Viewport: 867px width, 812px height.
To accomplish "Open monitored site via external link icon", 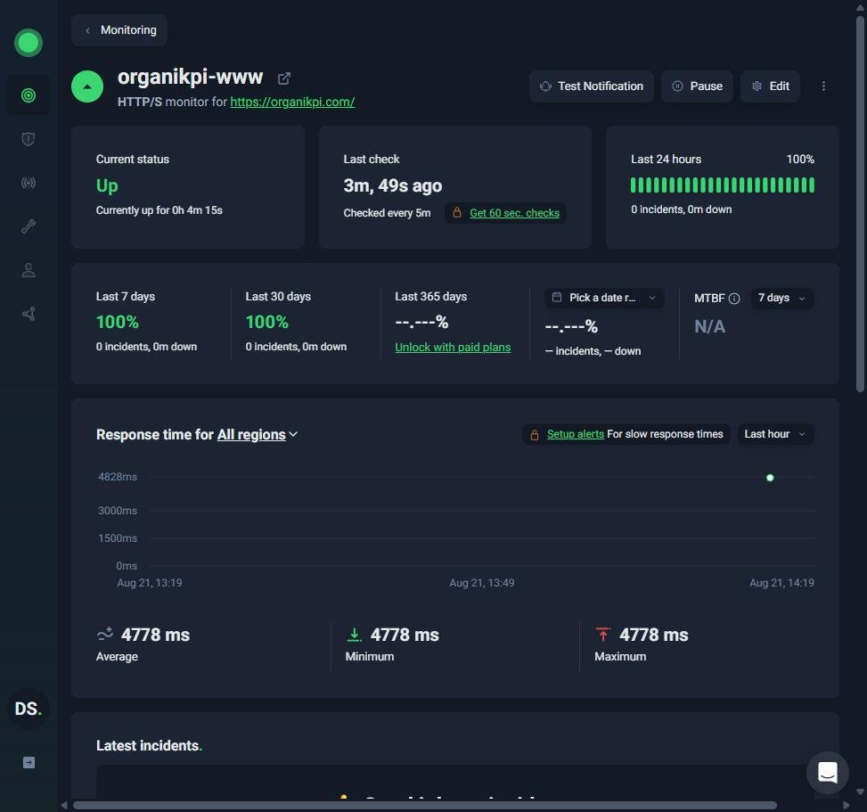I will 283,78.
